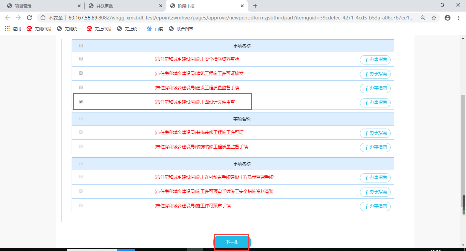Click the 下一步 button
Image resolution: width=466 pixels, height=251 pixels.
pyautogui.click(x=232, y=242)
